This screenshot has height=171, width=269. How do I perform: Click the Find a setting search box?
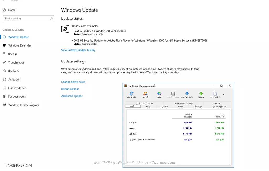[28, 19]
